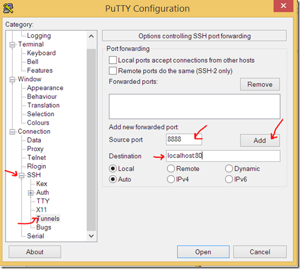The width and height of the screenshot is (300, 269).
Task: Open the Tunnels category
Action: [x=48, y=218]
